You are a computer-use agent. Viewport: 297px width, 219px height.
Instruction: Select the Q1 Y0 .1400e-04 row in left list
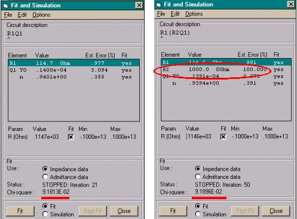(74, 70)
